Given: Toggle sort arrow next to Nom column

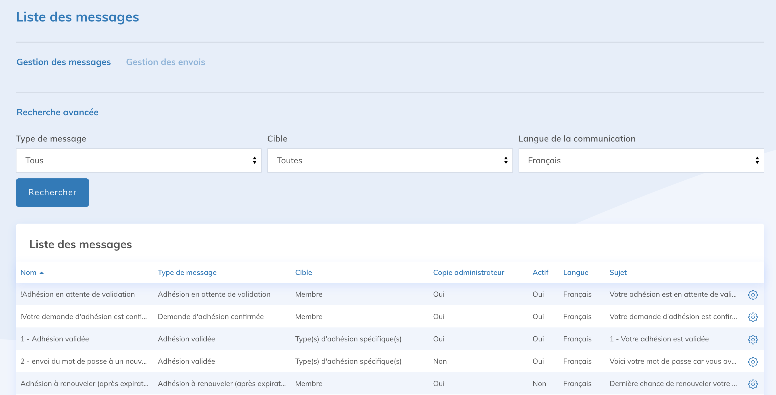Looking at the screenshot, I should tap(42, 273).
